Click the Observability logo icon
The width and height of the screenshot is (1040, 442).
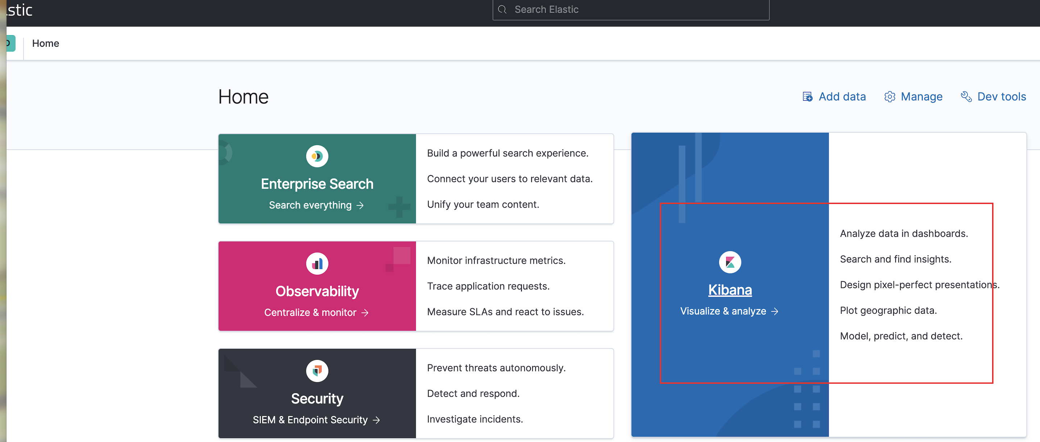pyautogui.click(x=317, y=264)
